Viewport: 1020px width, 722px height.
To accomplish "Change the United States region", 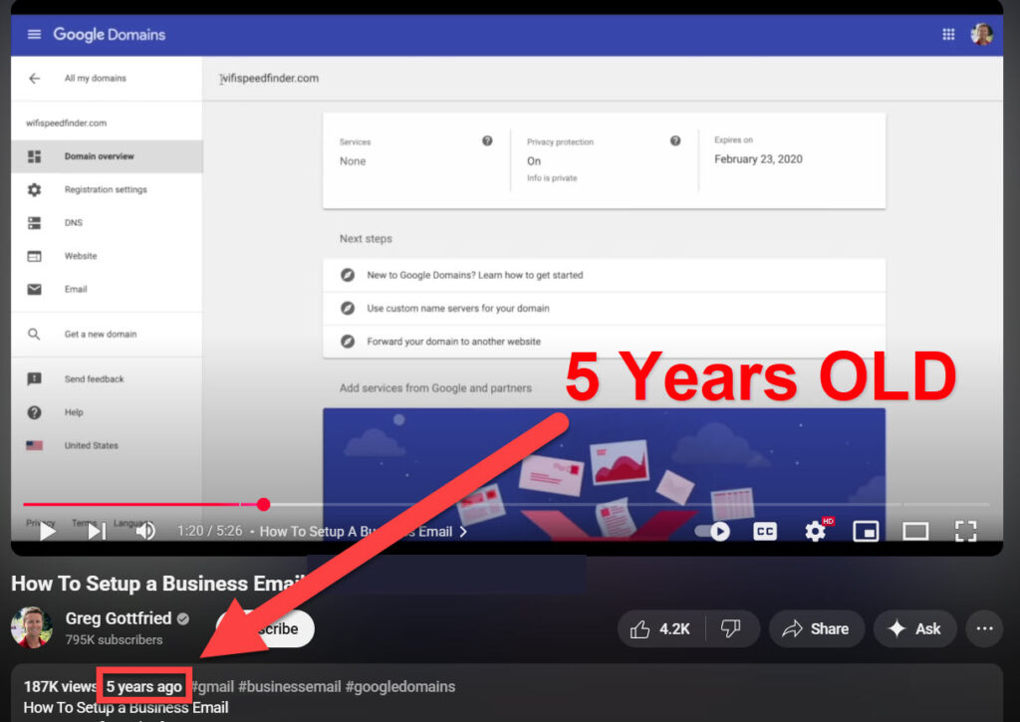I will [107, 445].
